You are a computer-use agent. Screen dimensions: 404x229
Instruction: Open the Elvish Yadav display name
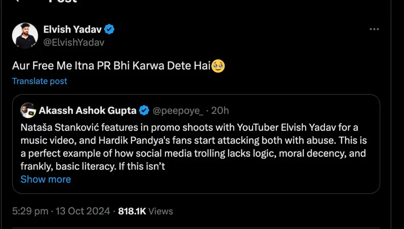72,29
